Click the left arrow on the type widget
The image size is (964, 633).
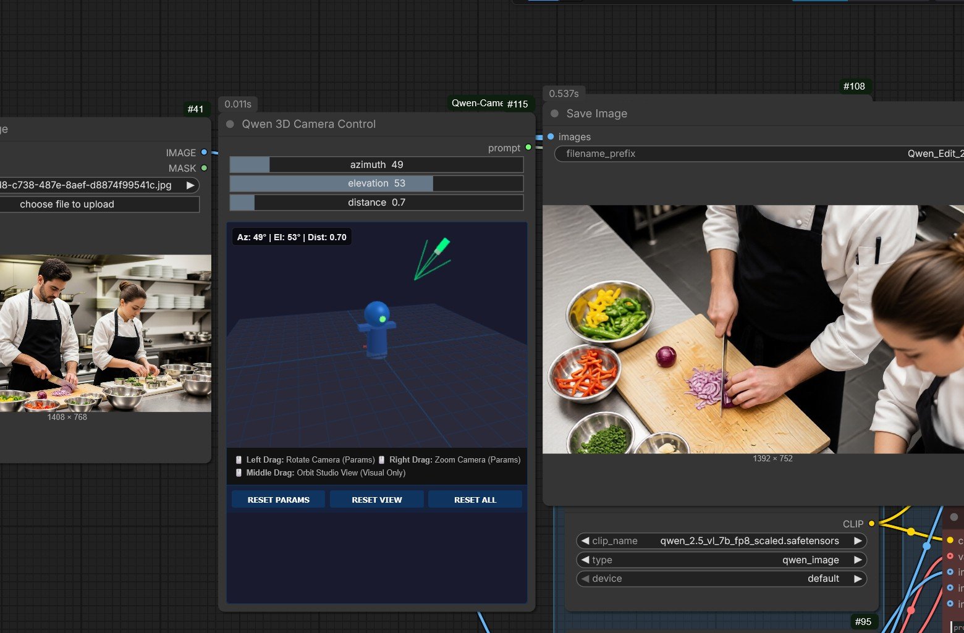(585, 560)
